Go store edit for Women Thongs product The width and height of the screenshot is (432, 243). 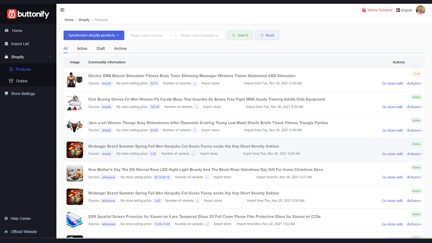tap(392, 130)
